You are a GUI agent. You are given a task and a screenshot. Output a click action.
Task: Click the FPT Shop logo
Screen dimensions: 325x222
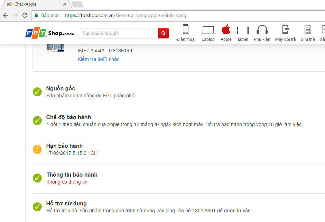point(49,33)
